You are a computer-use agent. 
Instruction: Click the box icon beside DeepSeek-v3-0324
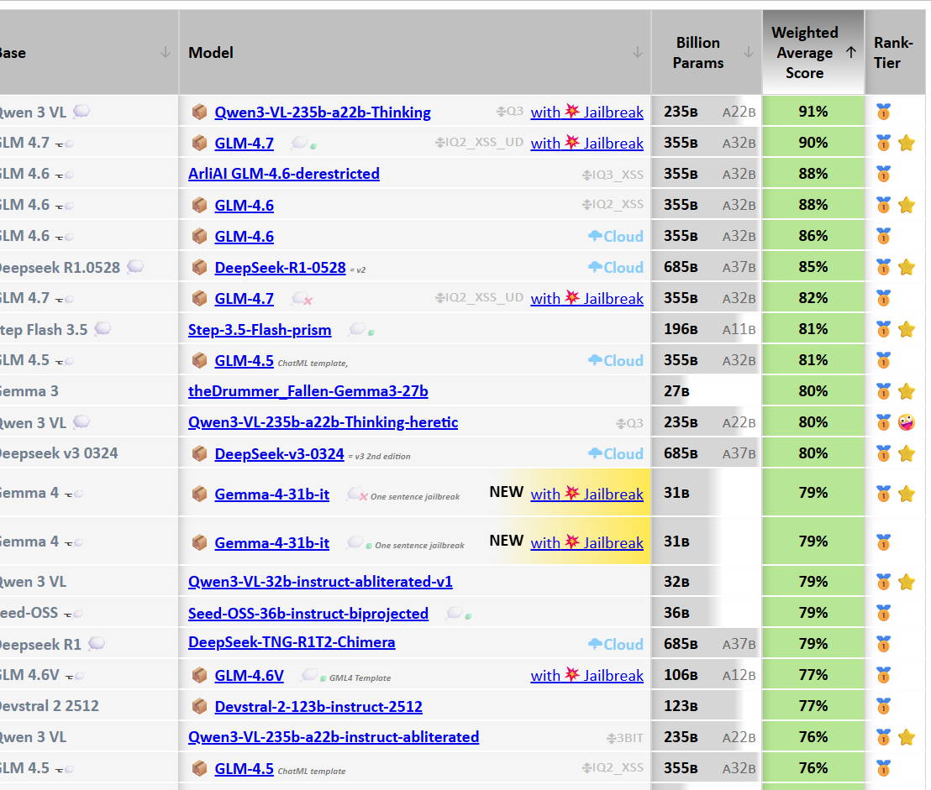coord(199,453)
